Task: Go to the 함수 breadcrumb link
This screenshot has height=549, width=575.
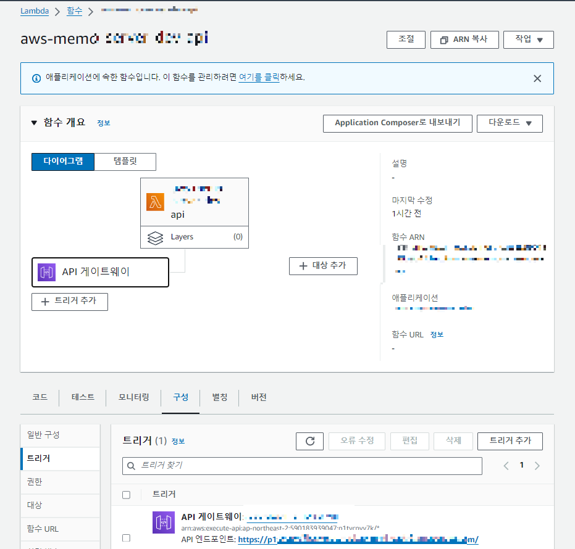Action: point(75,11)
